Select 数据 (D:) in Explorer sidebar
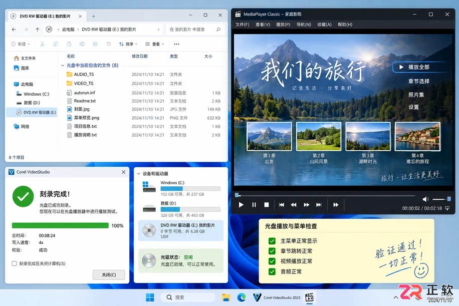 pyautogui.click(x=32, y=103)
